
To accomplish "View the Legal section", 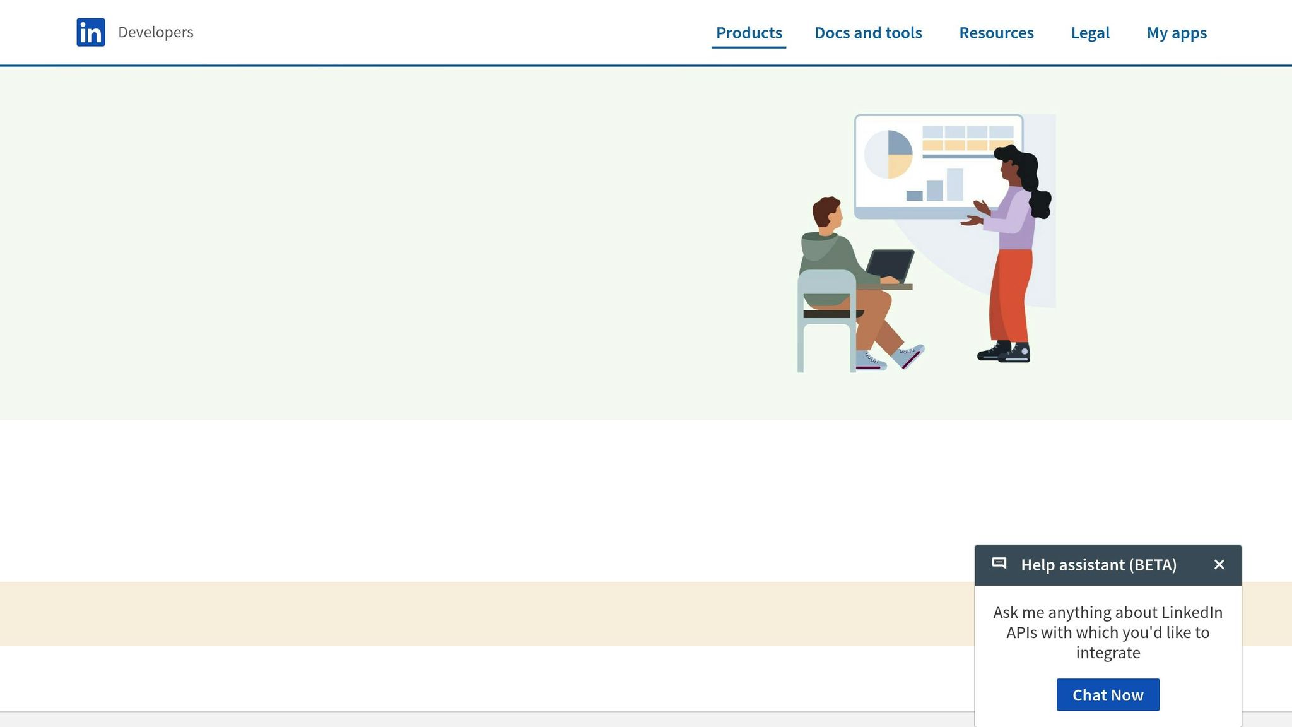I will coord(1089,33).
